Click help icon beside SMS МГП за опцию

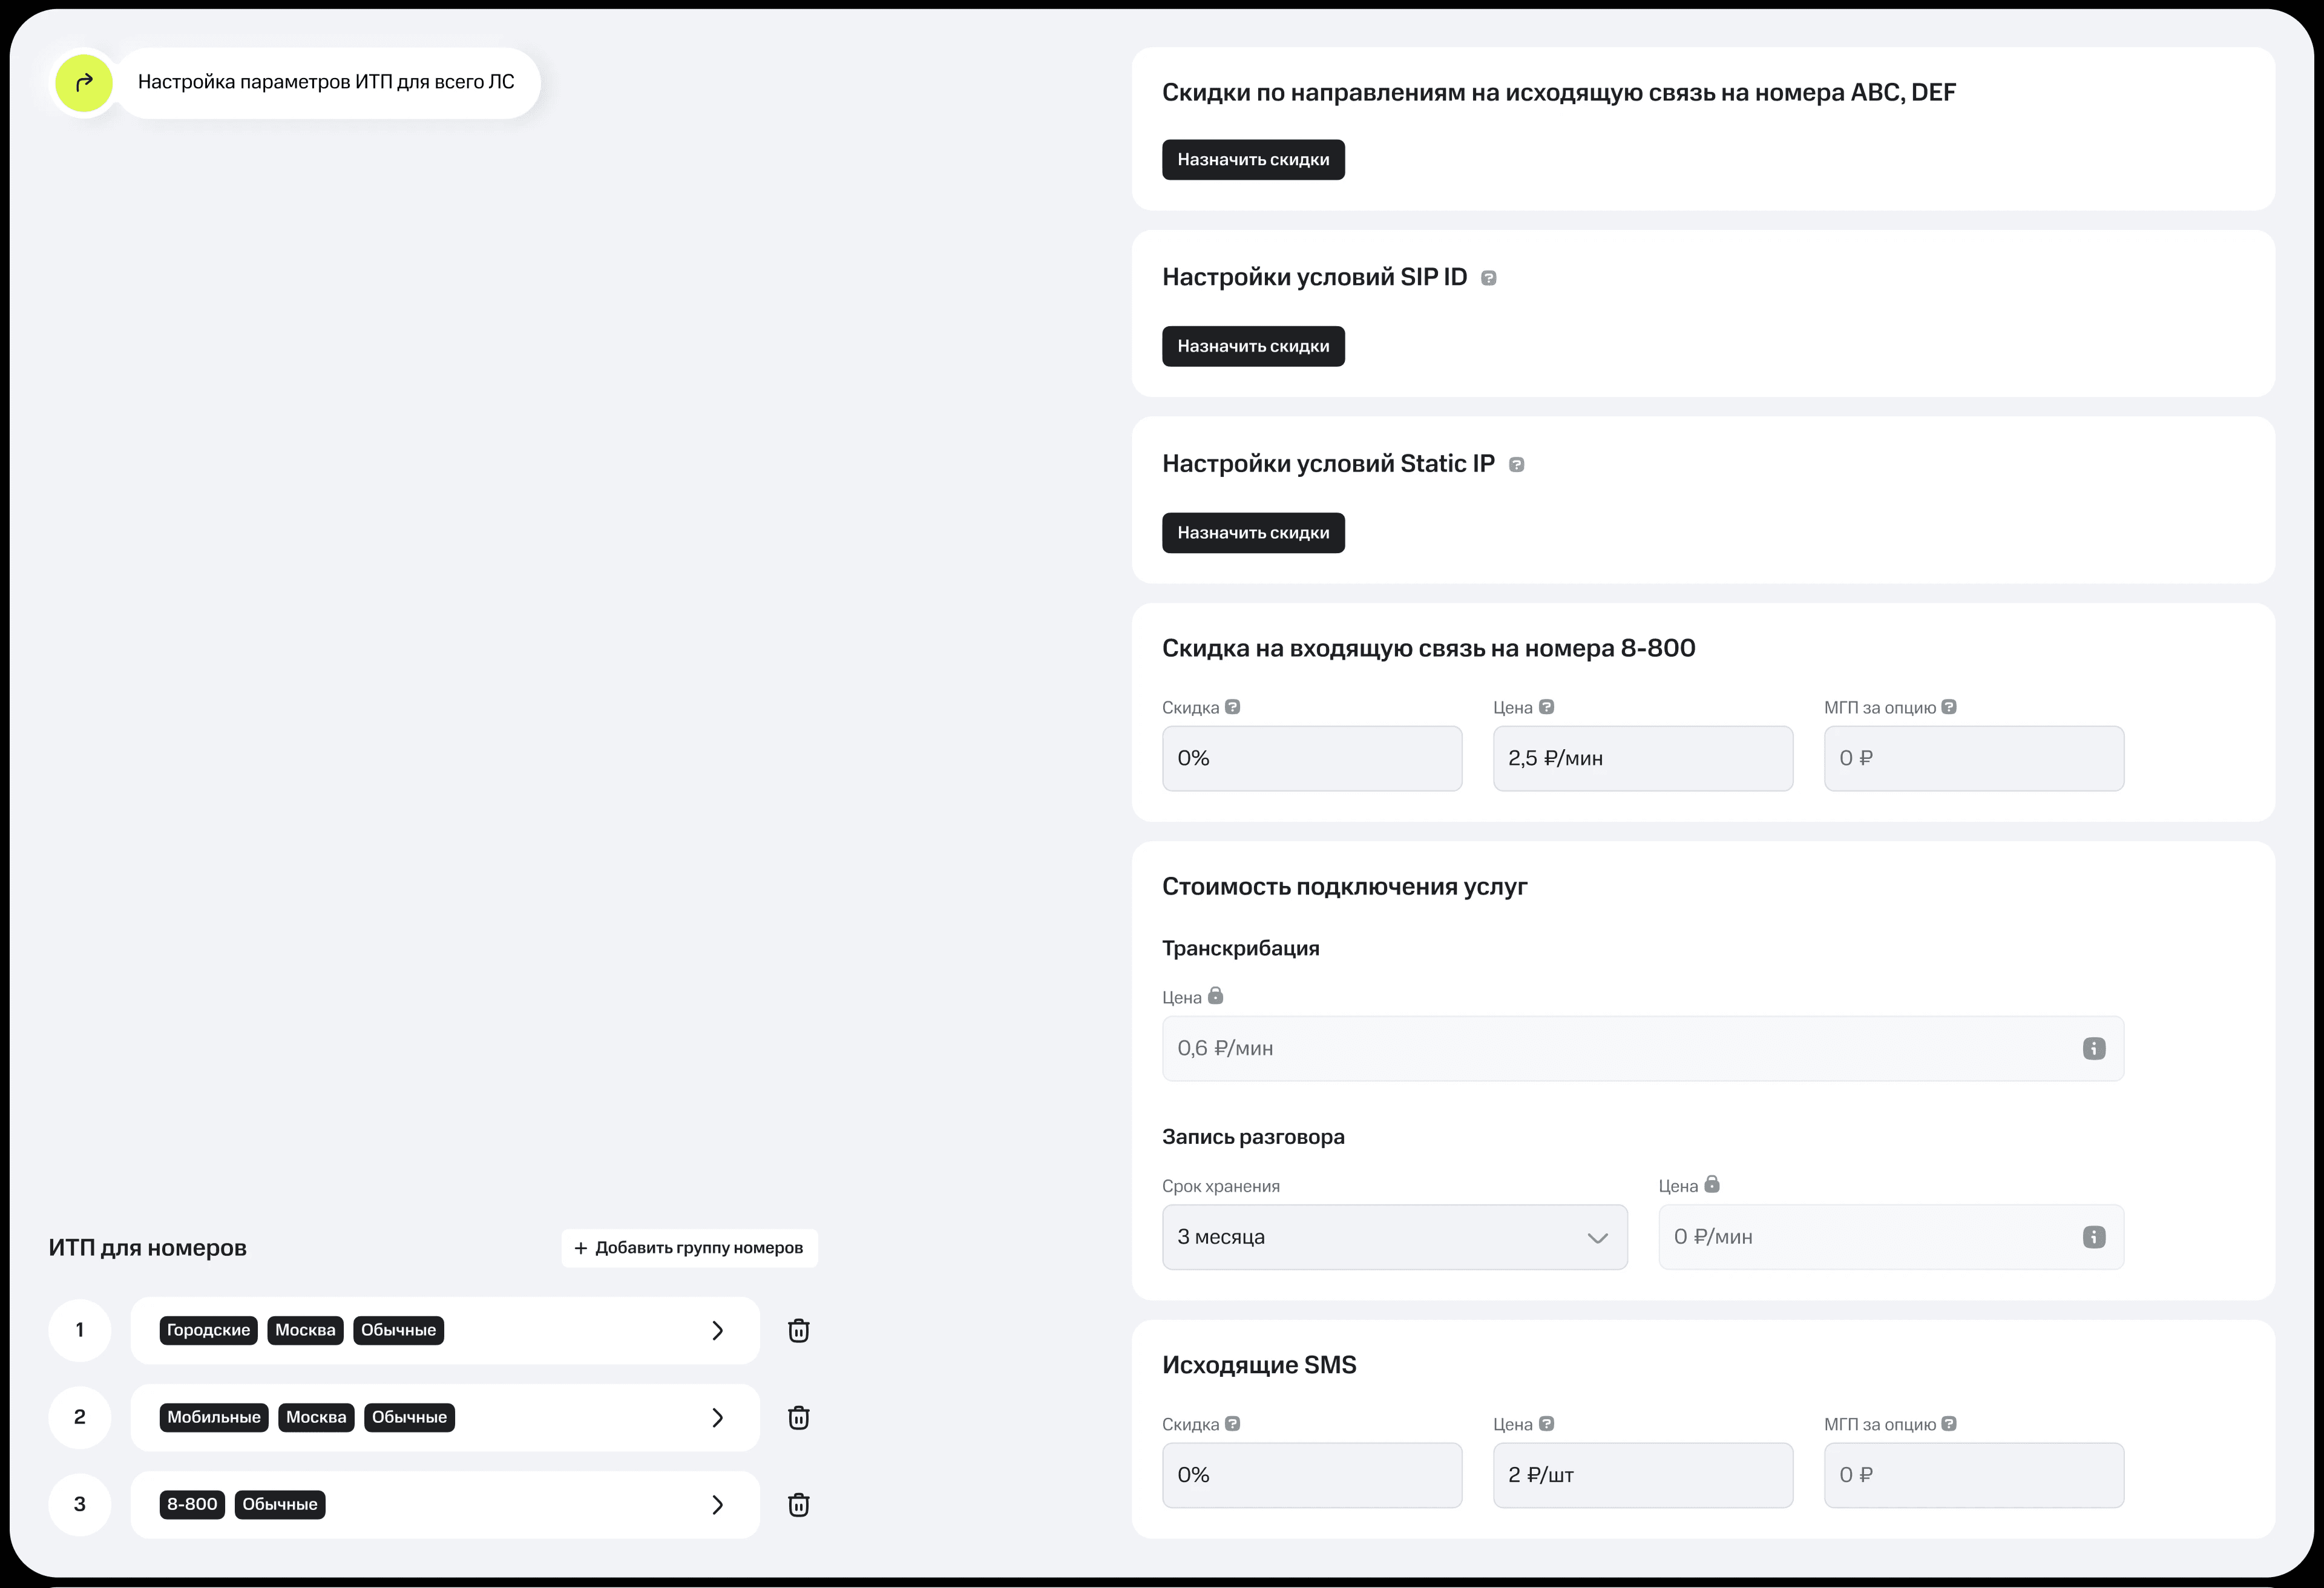(1948, 1424)
